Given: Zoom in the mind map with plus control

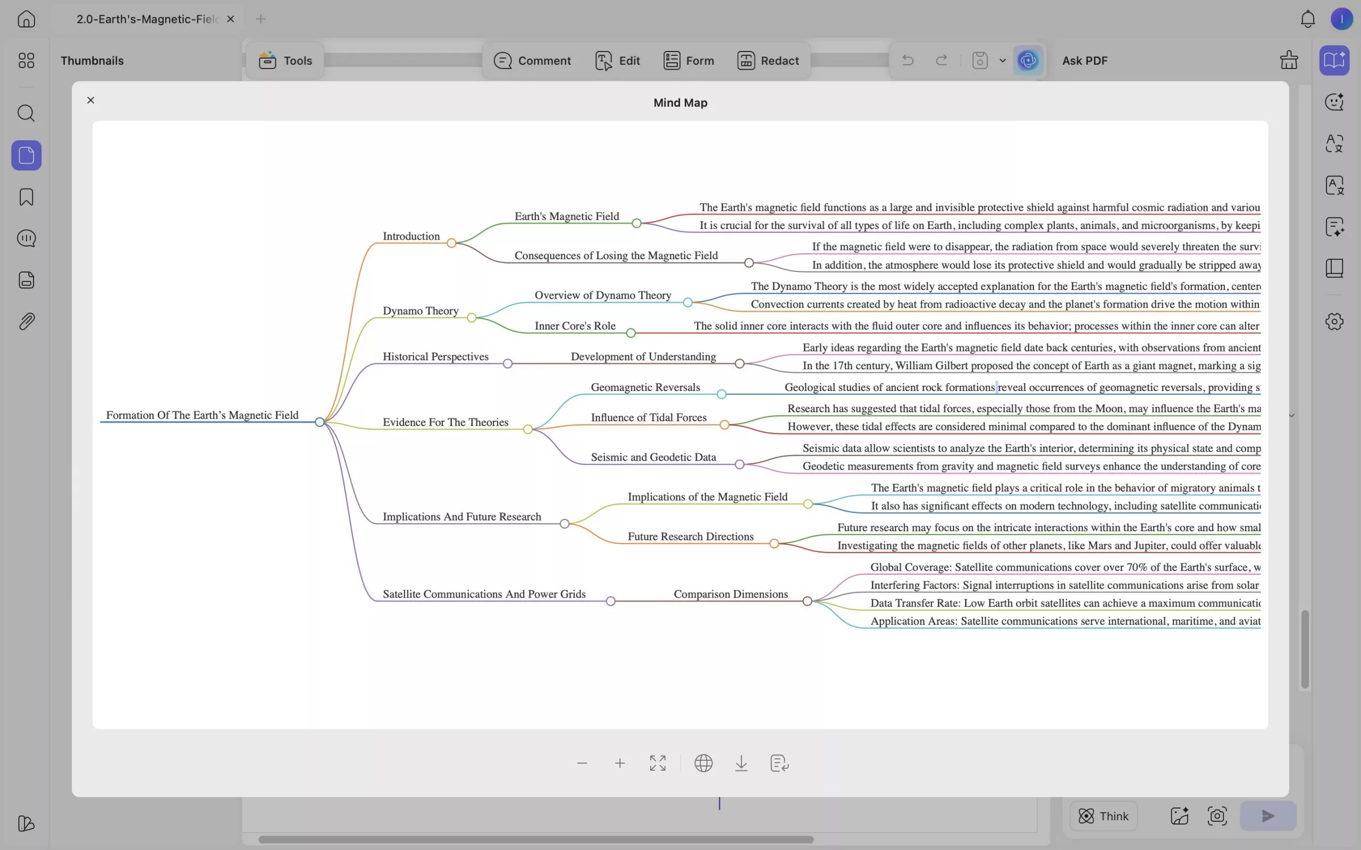Looking at the screenshot, I should (x=619, y=763).
